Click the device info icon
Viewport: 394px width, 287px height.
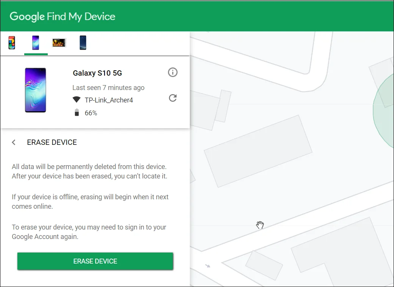point(173,72)
